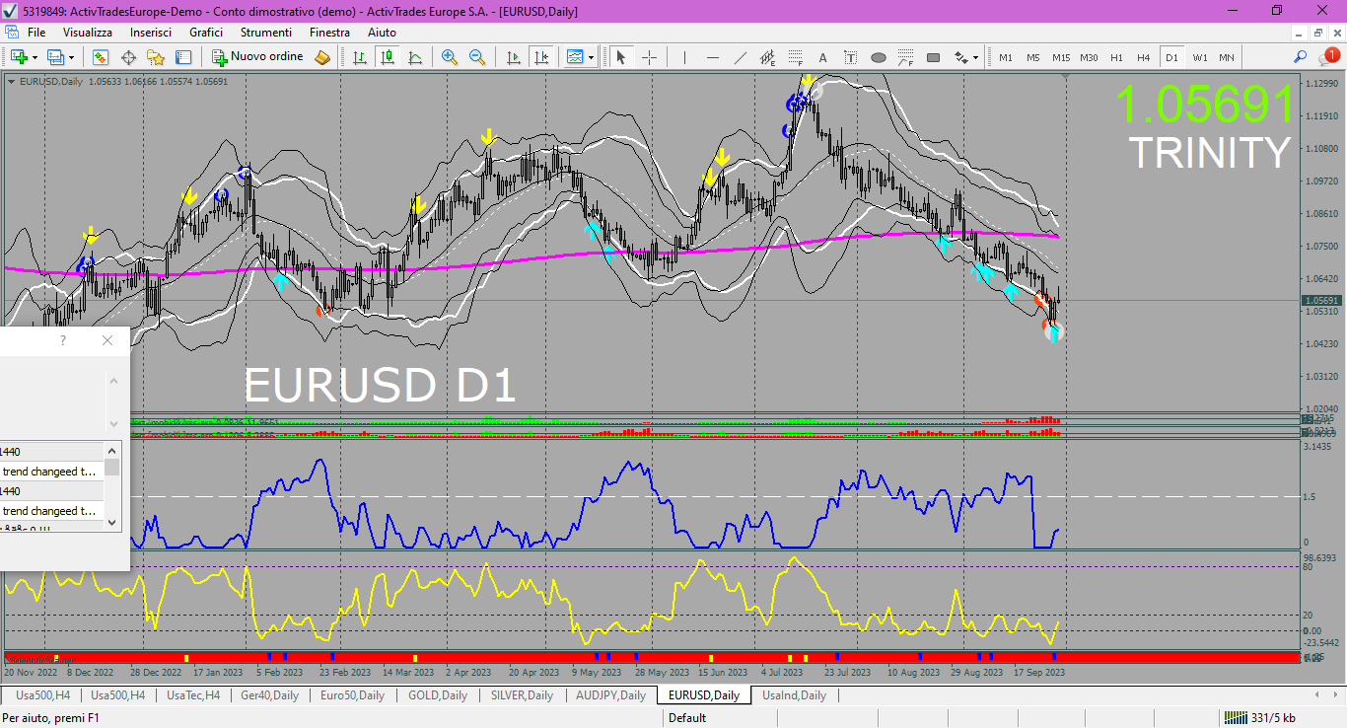Switch to W1 timeframe
This screenshot has height=728, width=1347.
coord(1199,57)
